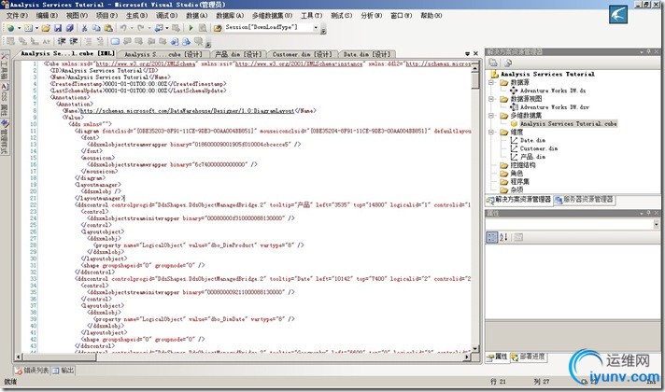
Task: Open the dropdown arrow beside the Add New Item icon
Action: [x=36, y=28]
